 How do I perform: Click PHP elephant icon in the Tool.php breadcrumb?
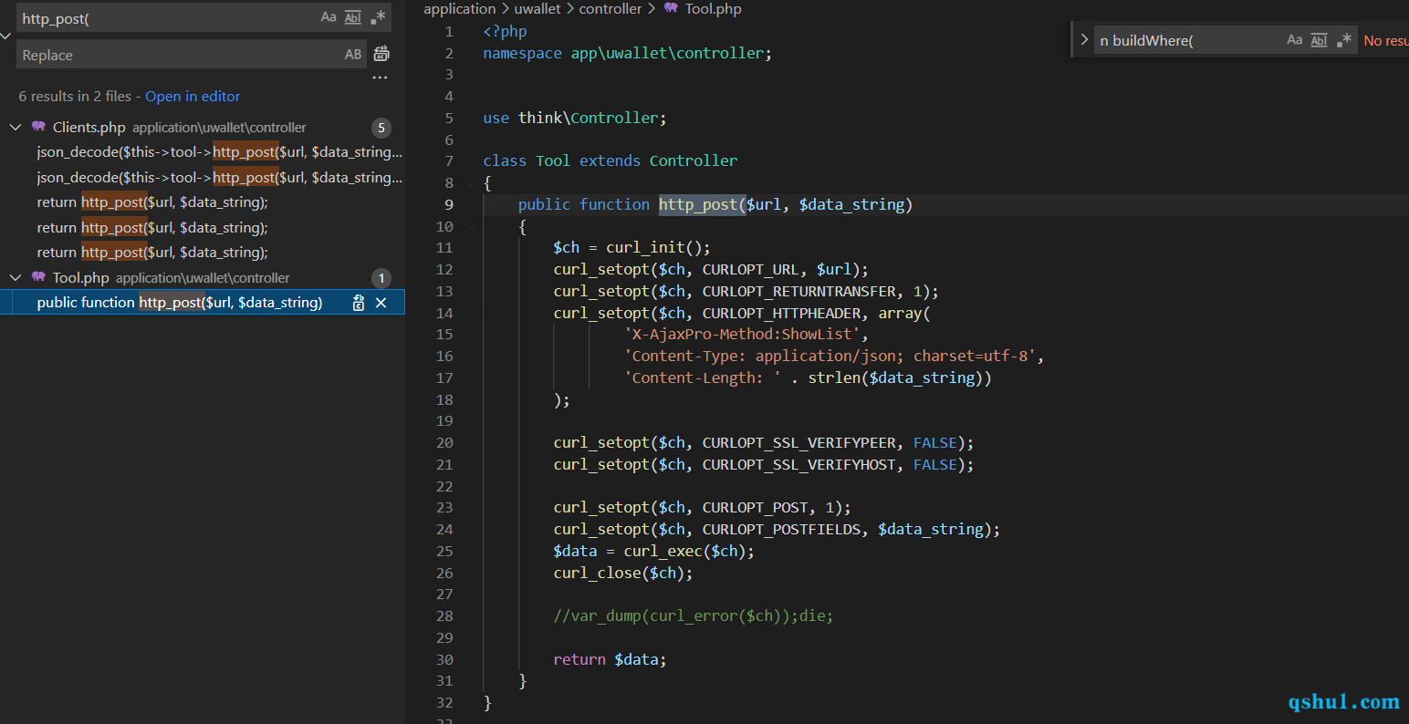(x=672, y=8)
